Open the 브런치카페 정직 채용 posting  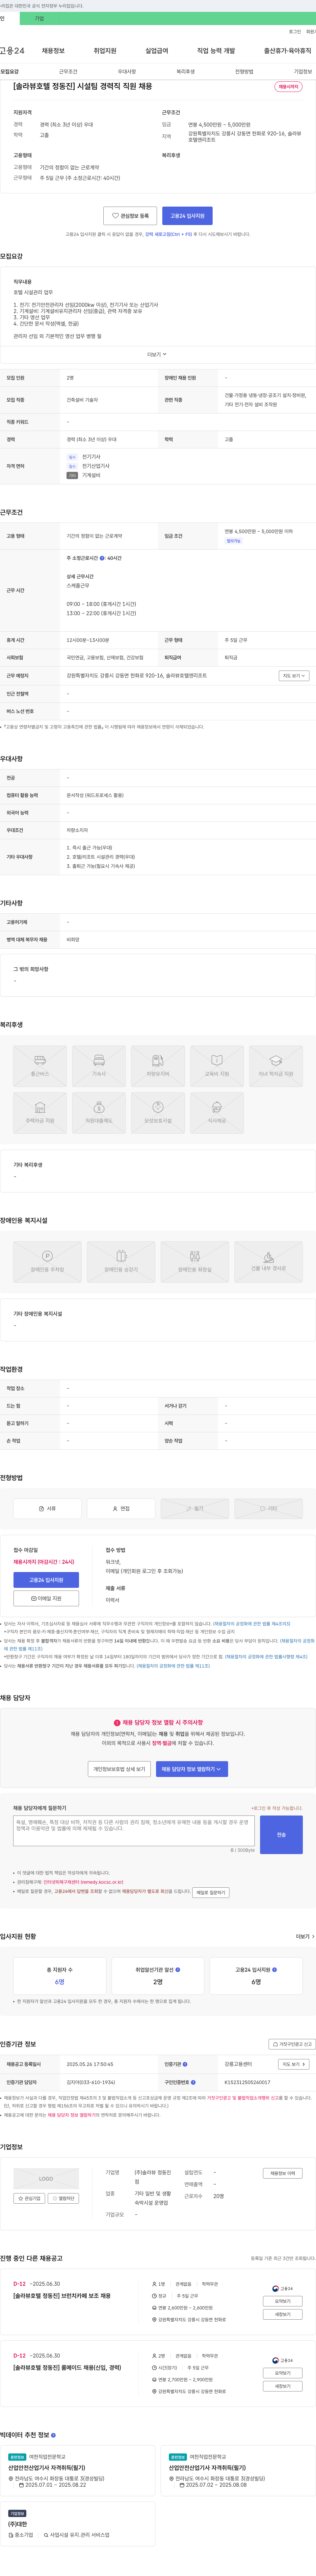[62, 2296]
